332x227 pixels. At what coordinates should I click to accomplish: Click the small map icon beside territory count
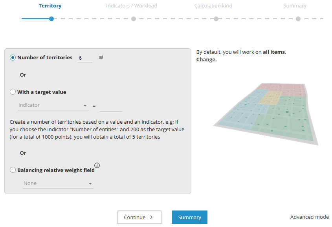[101, 58]
